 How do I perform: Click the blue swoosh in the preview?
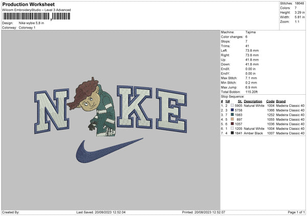(x=109, y=151)
